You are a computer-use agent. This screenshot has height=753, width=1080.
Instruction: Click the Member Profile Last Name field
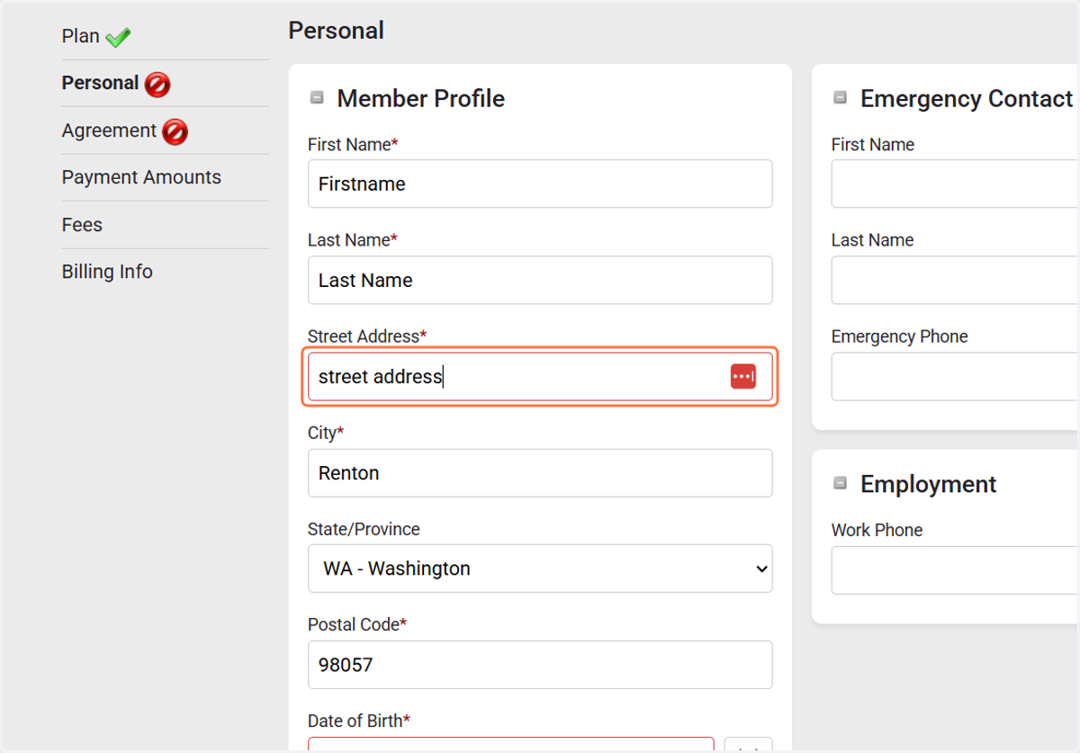pos(540,280)
